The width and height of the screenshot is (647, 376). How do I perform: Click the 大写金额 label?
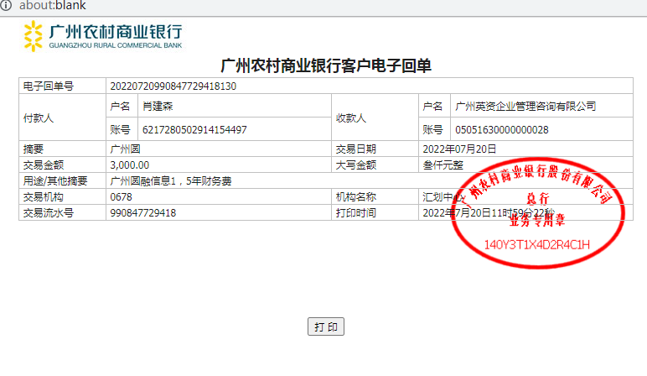tap(355, 164)
